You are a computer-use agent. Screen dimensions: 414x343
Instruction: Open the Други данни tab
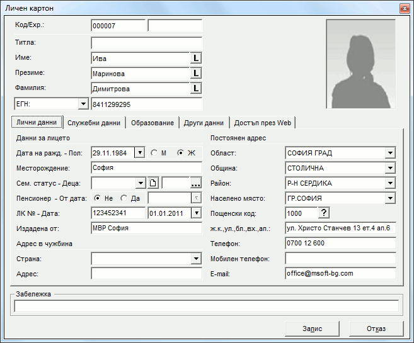pos(204,123)
